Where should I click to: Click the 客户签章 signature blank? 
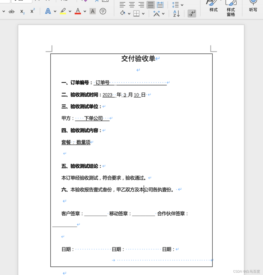point(96,214)
